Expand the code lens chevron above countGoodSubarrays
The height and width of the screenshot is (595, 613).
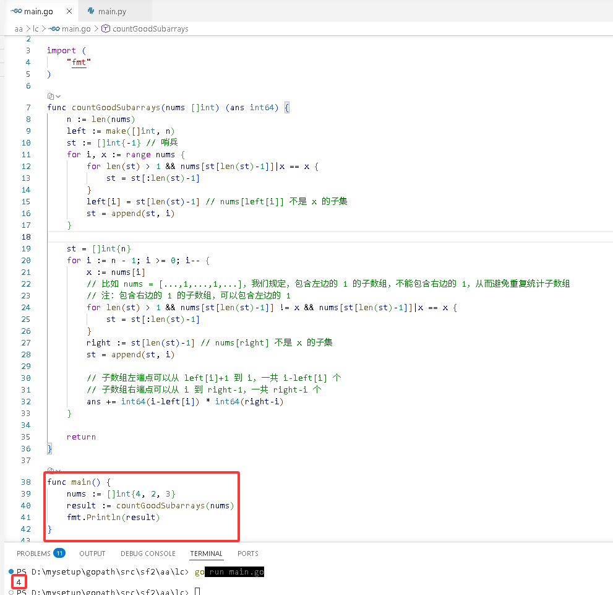click(x=58, y=96)
